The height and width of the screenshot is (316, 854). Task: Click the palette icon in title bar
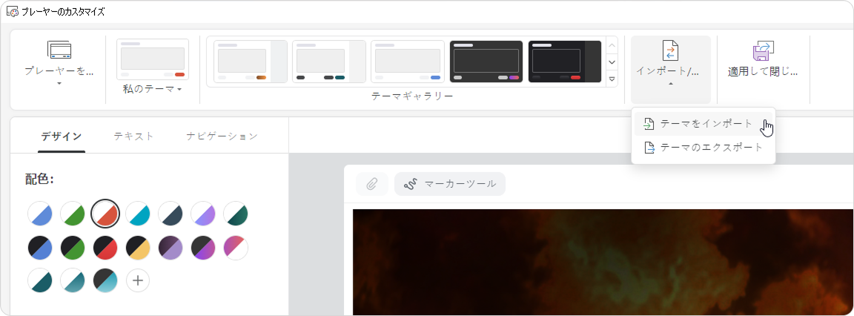click(12, 11)
